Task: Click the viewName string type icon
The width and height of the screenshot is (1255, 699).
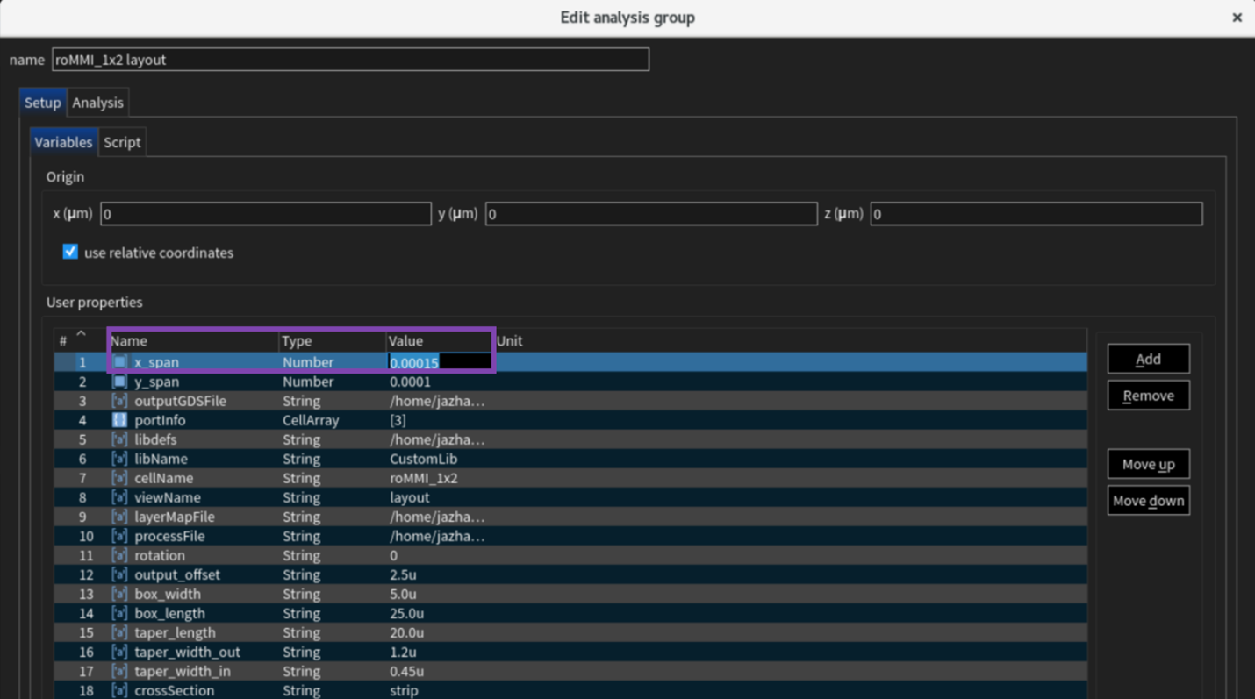Action: (120, 497)
